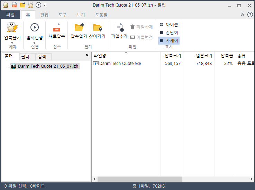Switch to the 편집 ribbon tab

click(44, 15)
